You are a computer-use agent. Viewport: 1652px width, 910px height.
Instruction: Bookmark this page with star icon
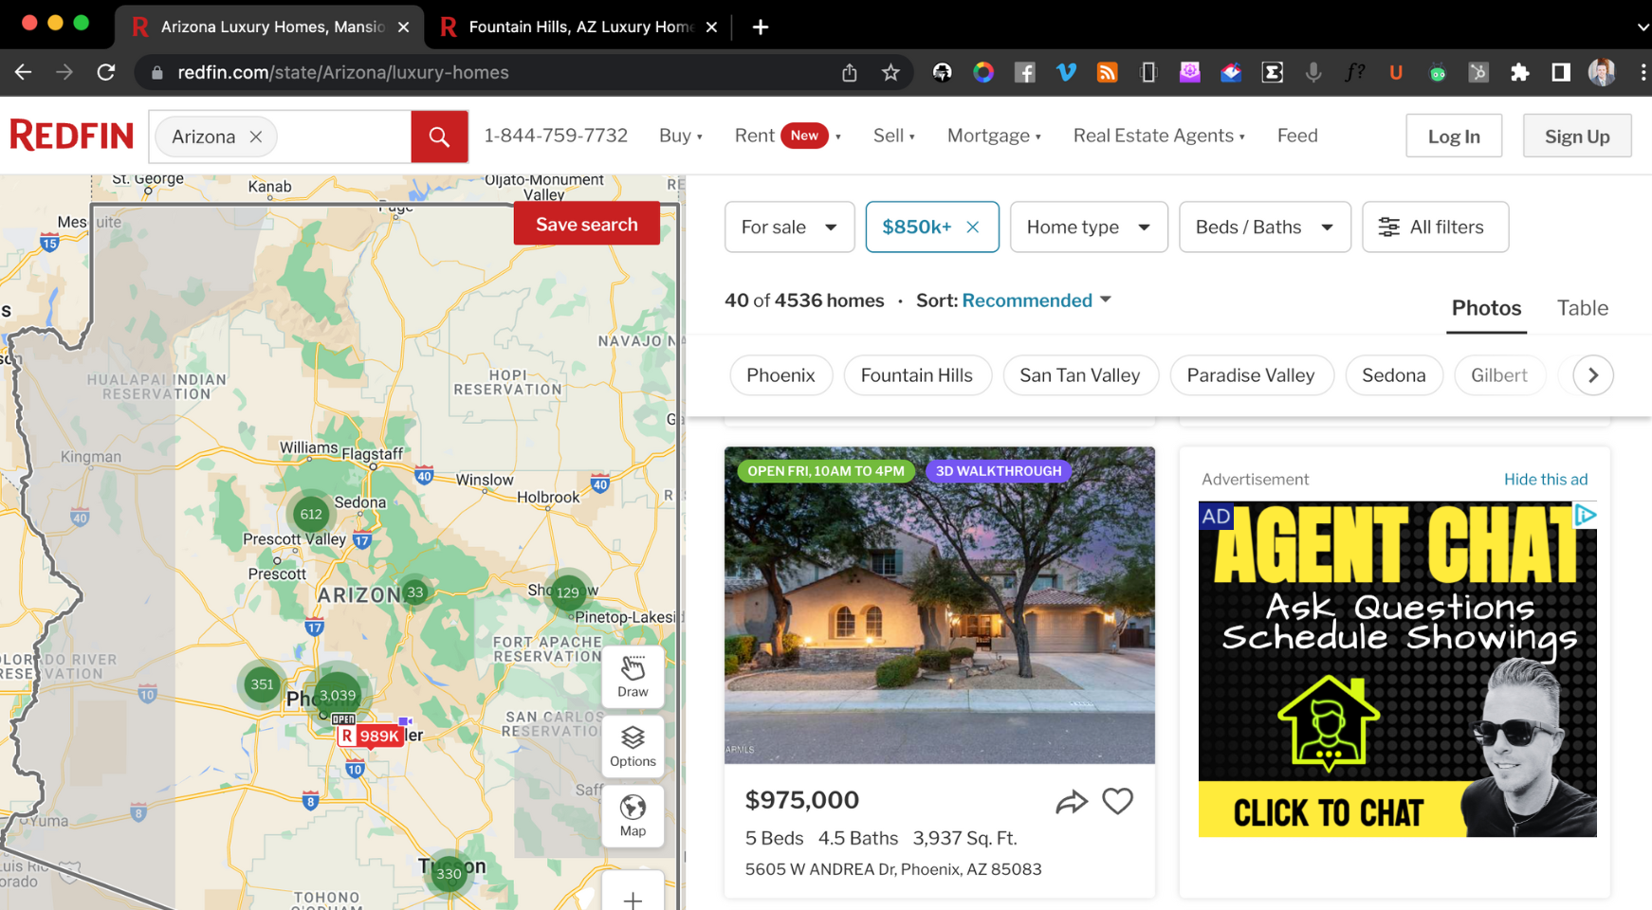click(890, 73)
